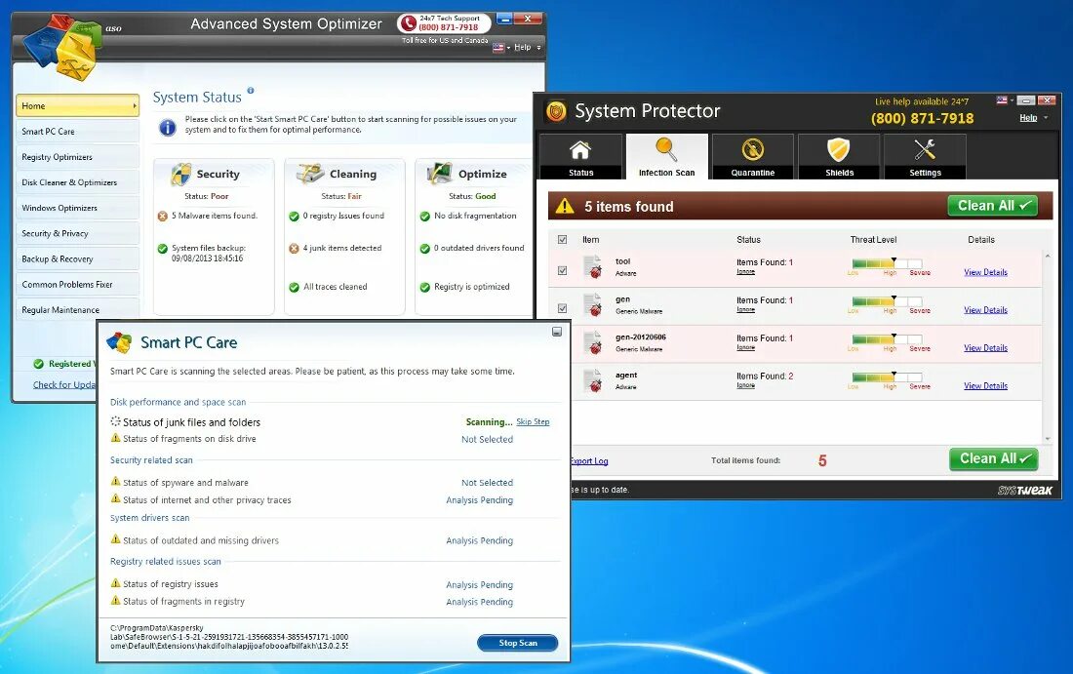The width and height of the screenshot is (1073, 674).
Task: Click scroll-down arrow in infection list
Action: [x=1047, y=439]
